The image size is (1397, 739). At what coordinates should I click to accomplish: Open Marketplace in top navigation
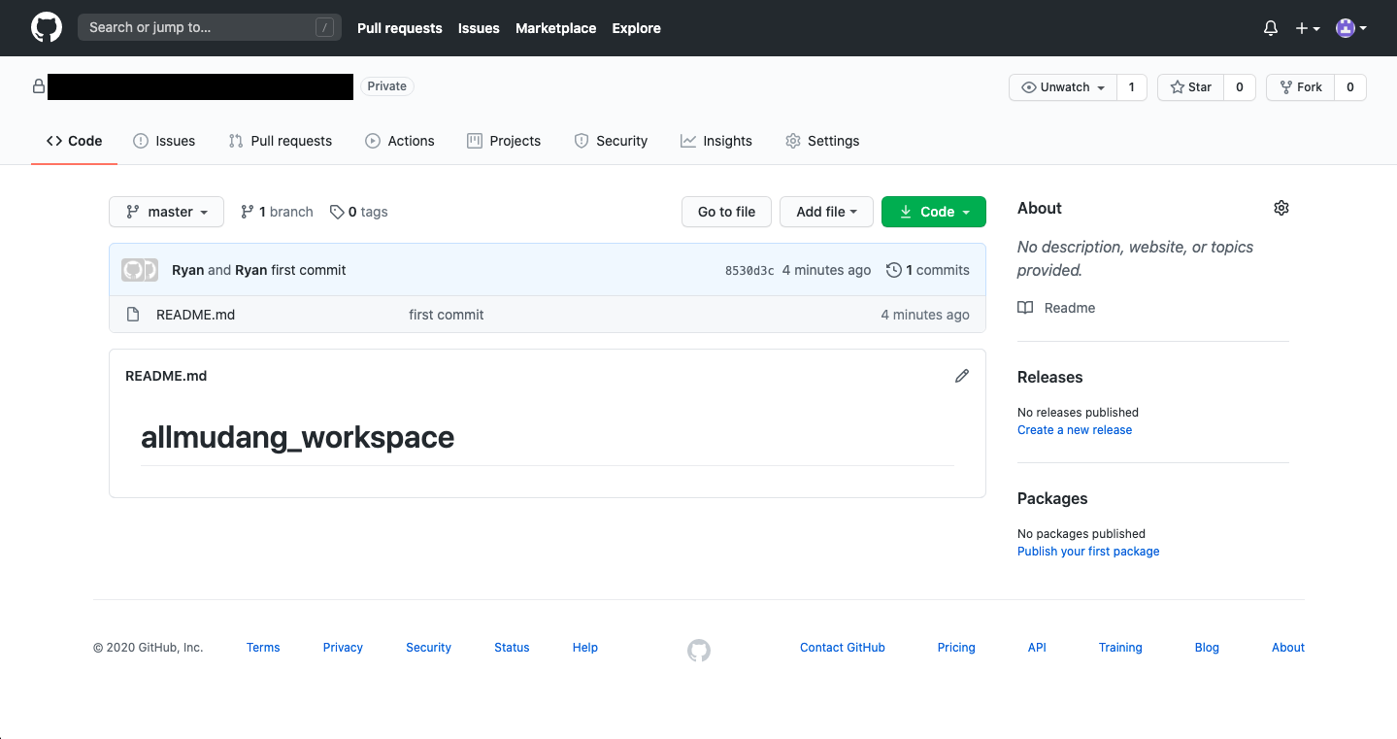(555, 28)
